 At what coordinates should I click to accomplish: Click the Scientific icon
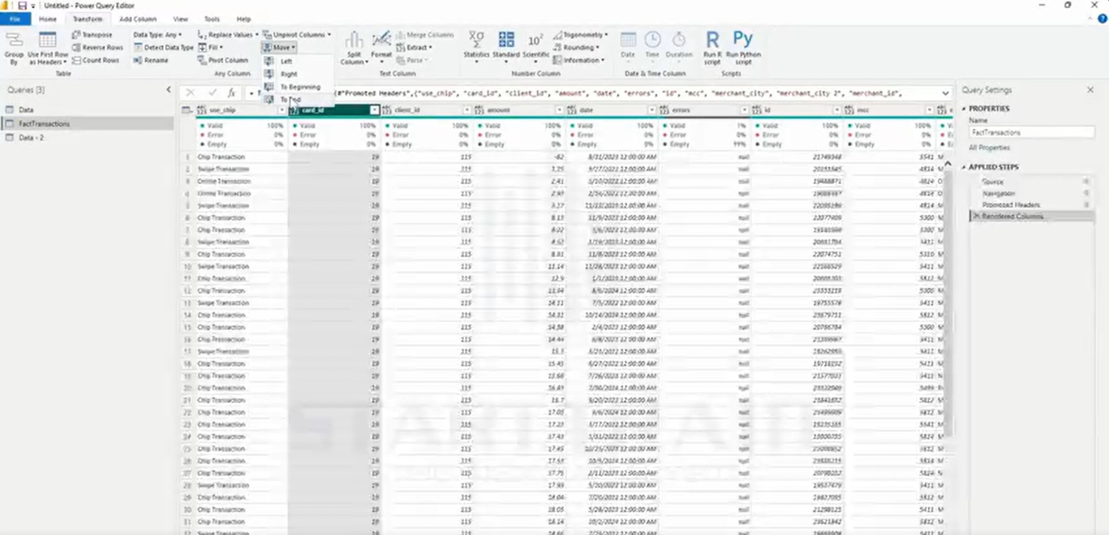click(535, 40)
